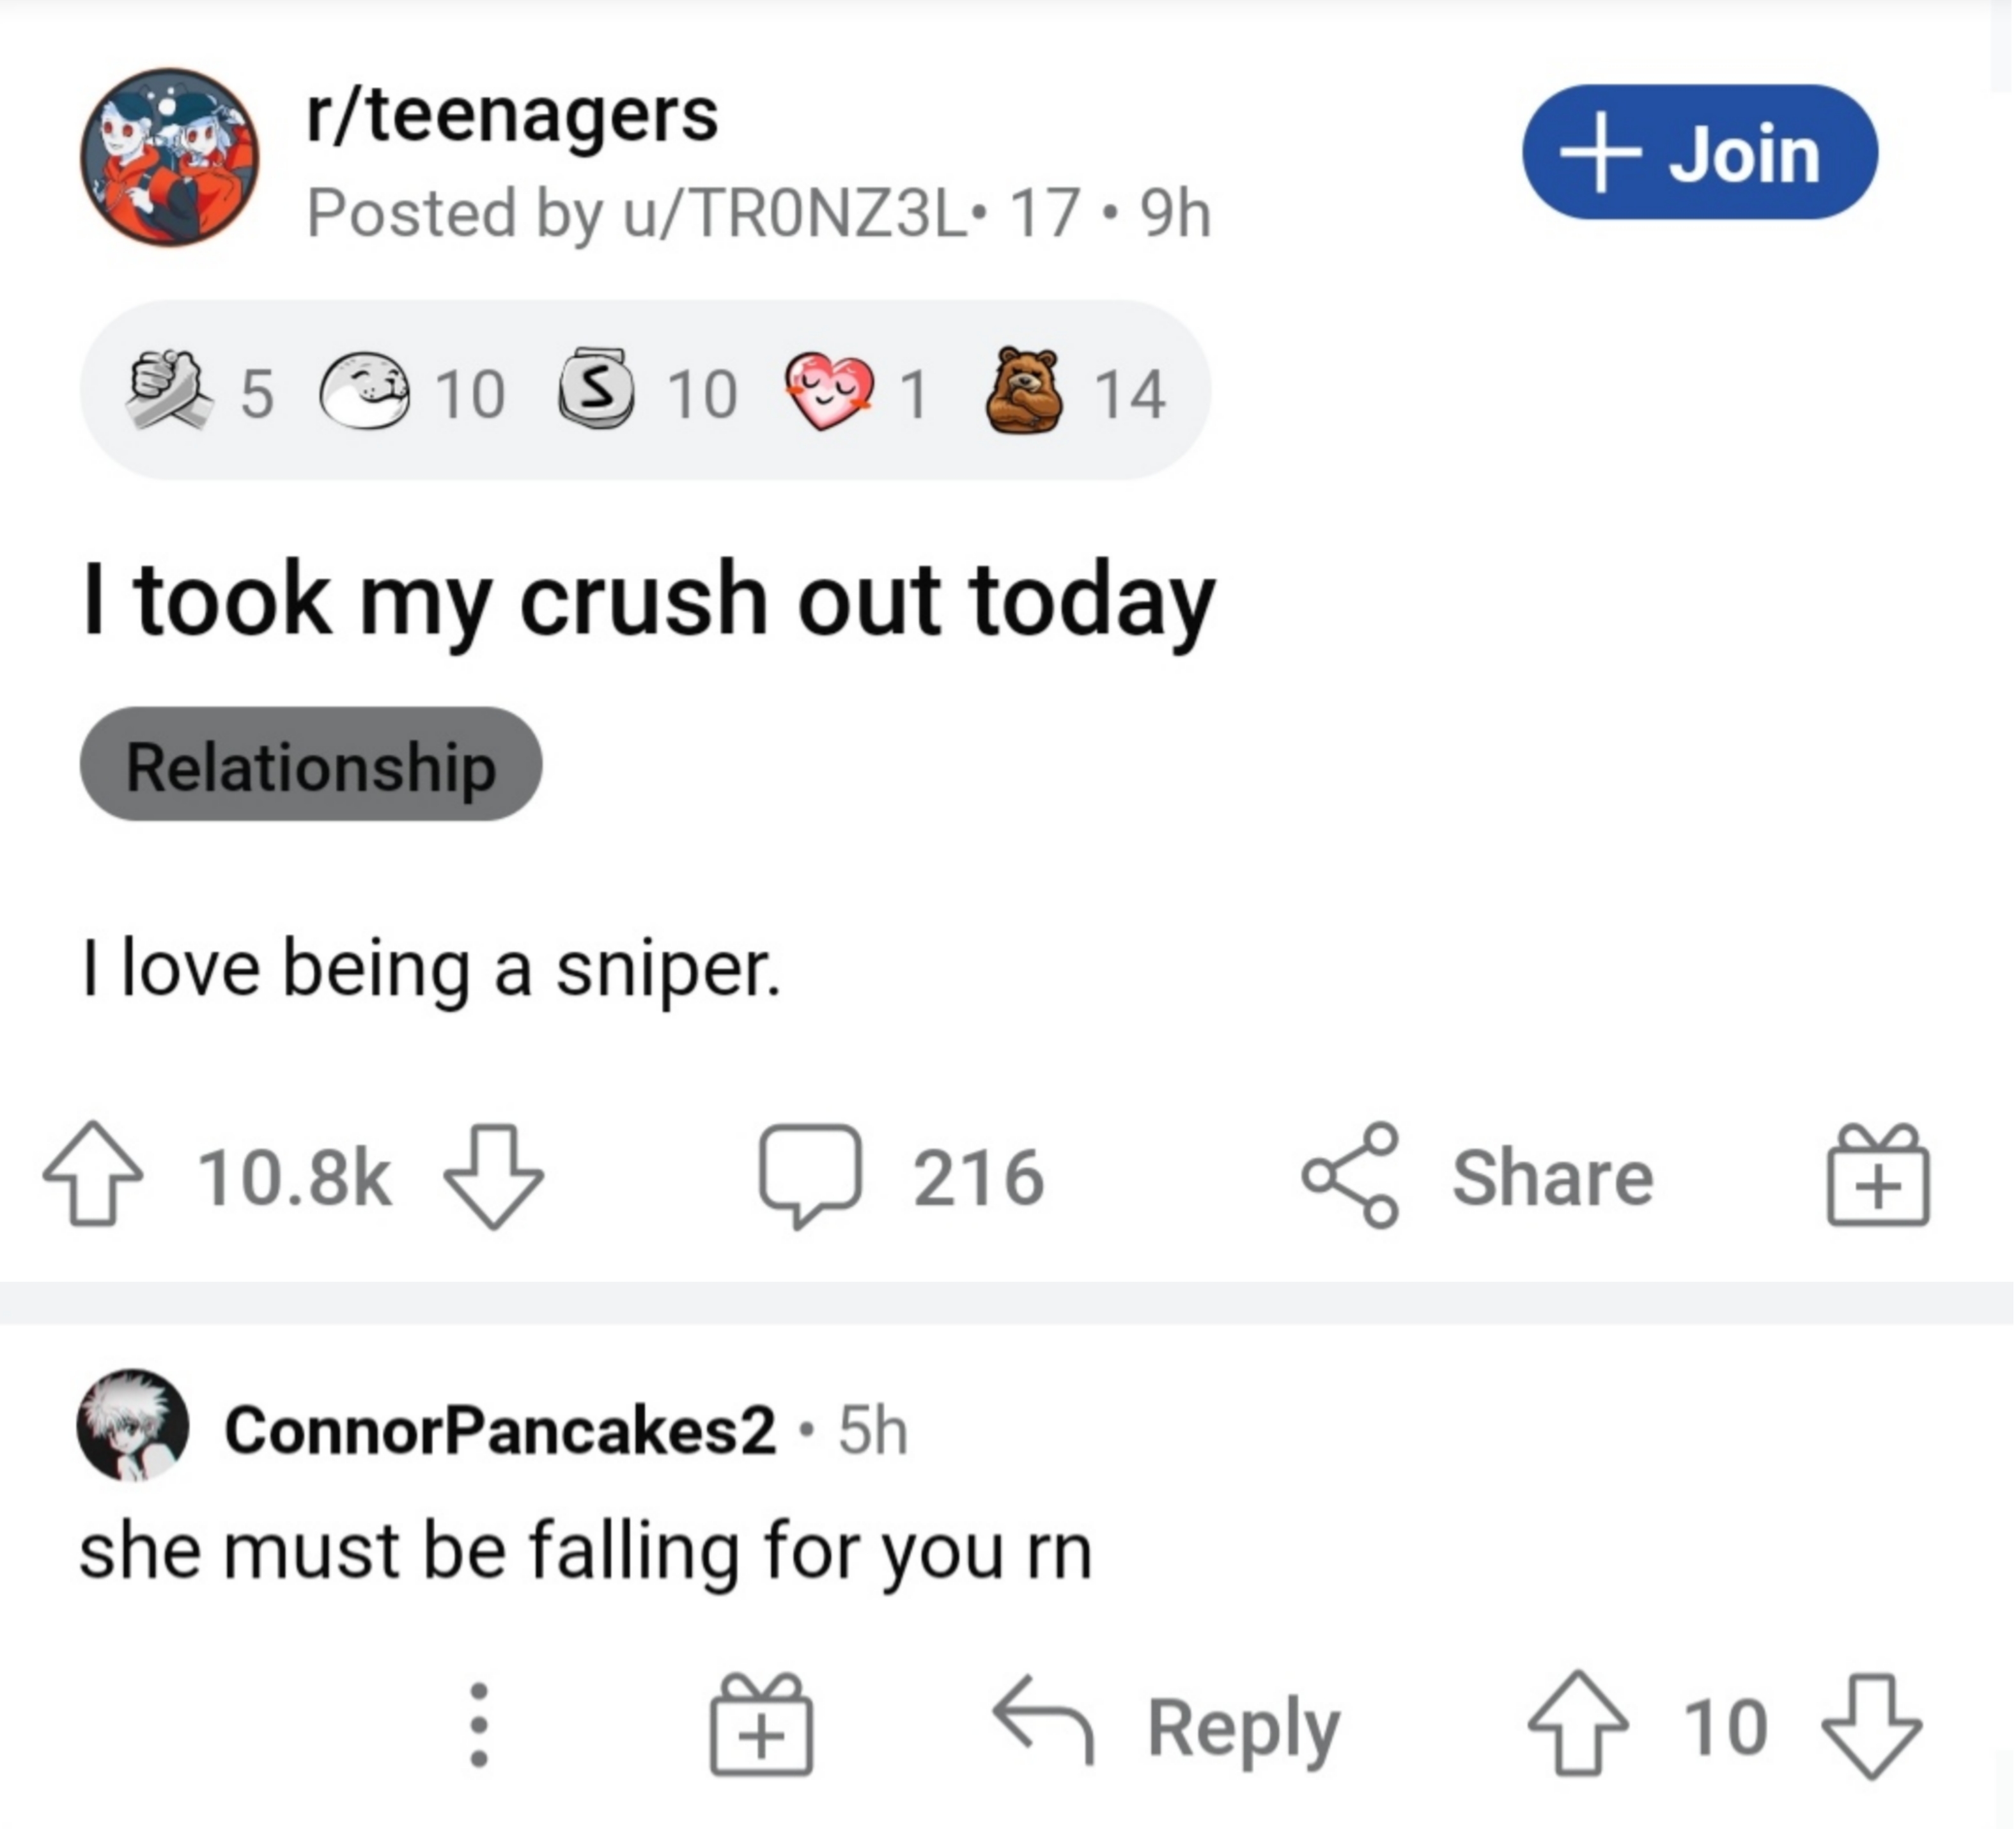Upvote ConnorPancakes2's comment

tap(1578, 1725)
